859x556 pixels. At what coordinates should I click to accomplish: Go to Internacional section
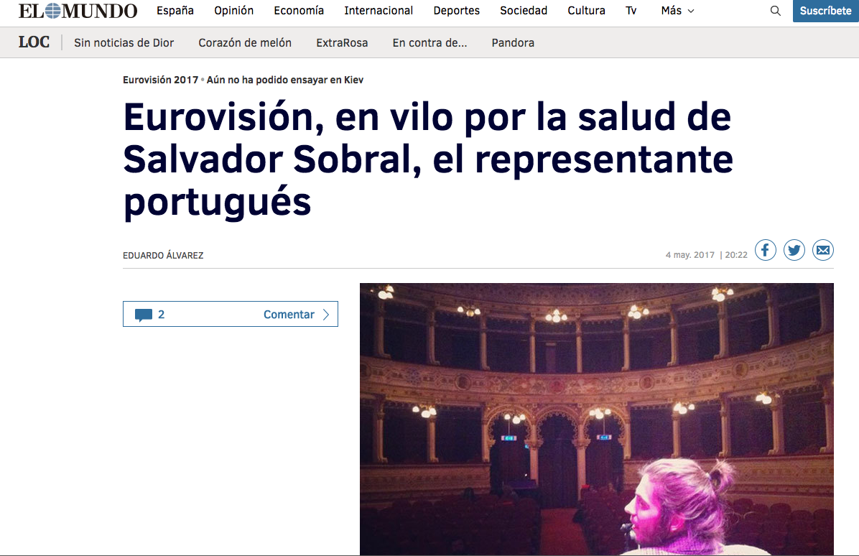tap(379, 10)
